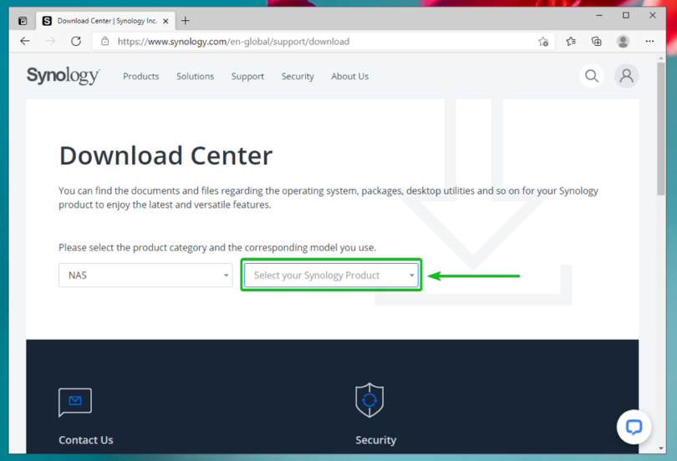The image size is (677, 461).
Task: Click the scrollbar down arrow
Action: click(661, 448)
